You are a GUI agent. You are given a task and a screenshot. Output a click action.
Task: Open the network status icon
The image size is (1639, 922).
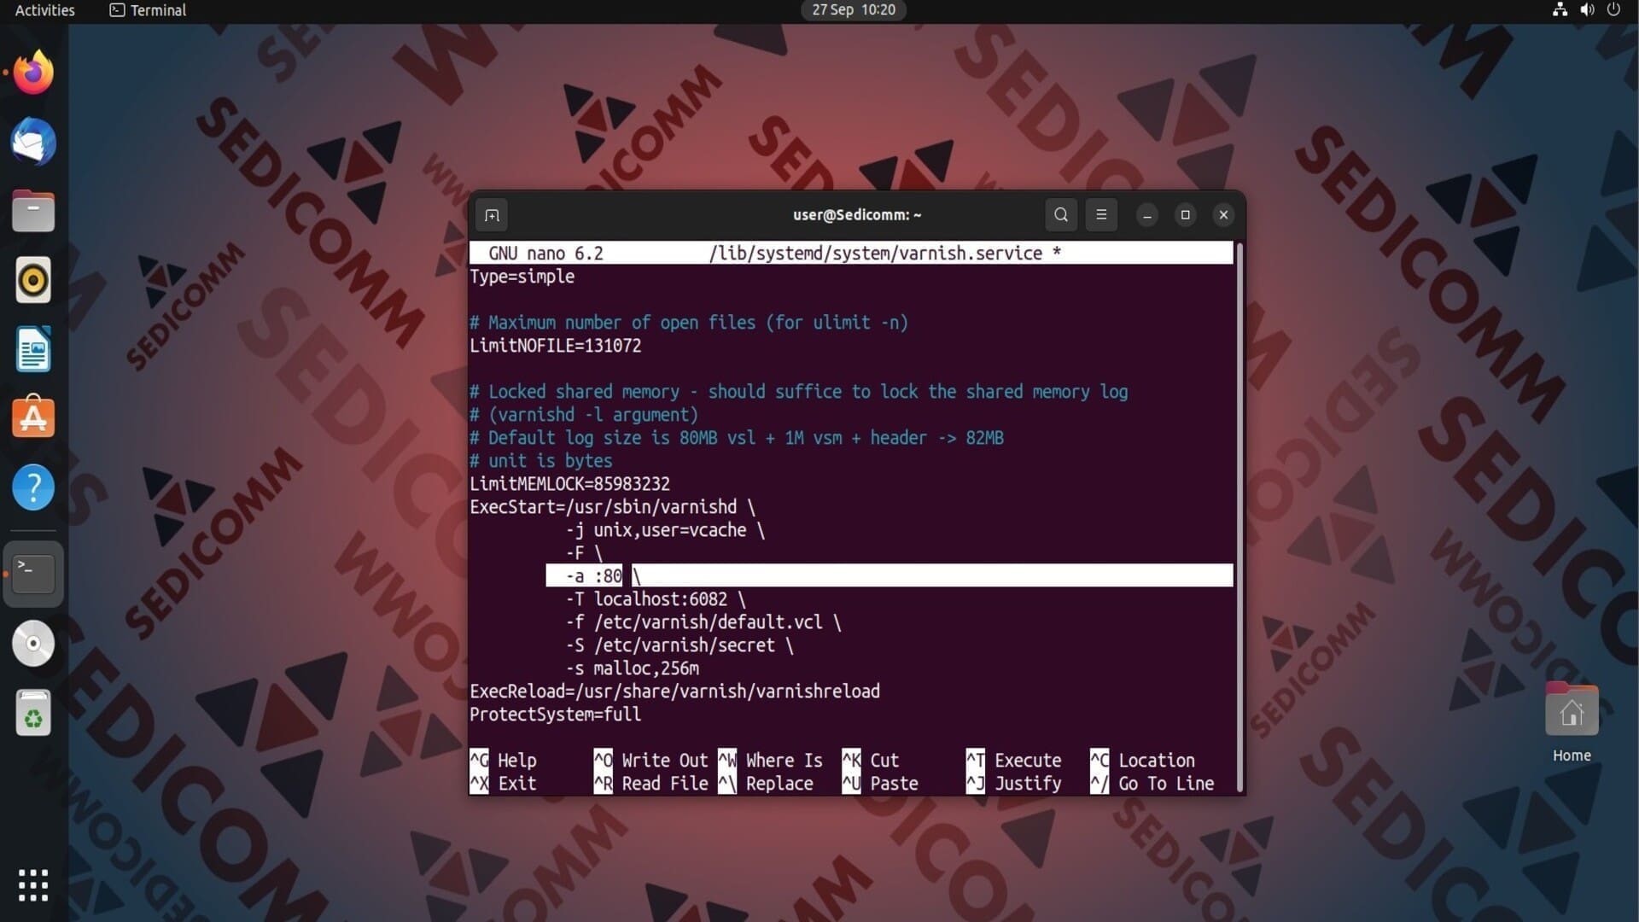(x=1560, y=10)
